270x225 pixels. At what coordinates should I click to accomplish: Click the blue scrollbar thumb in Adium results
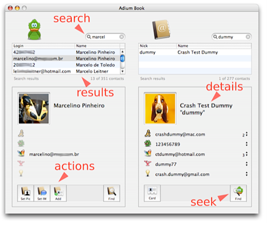(x=122, y=58)
